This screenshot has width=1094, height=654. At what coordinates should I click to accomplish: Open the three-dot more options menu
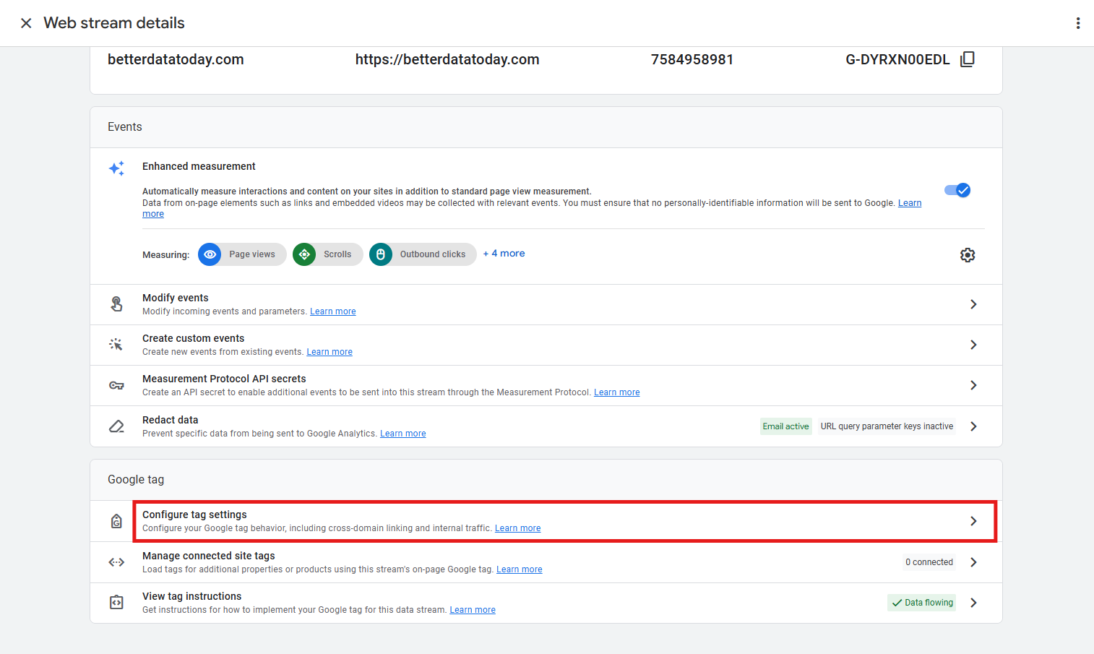tap(1077, 23)
